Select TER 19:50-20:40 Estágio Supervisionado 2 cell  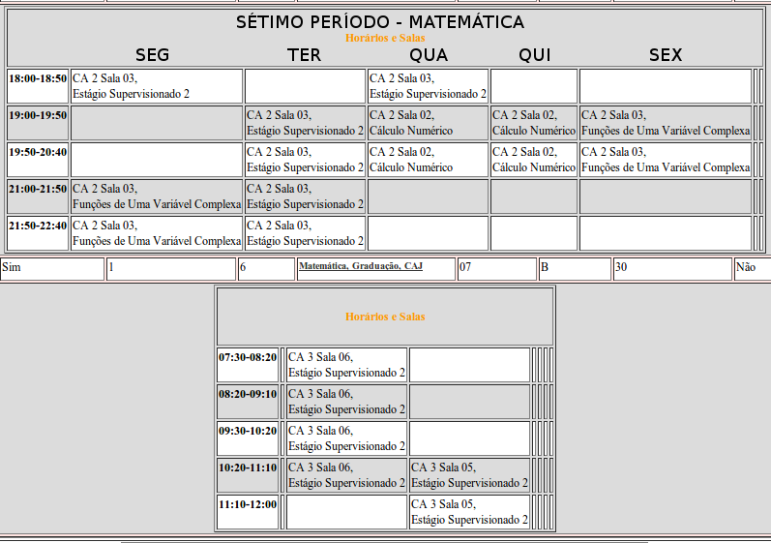point(306,160)
